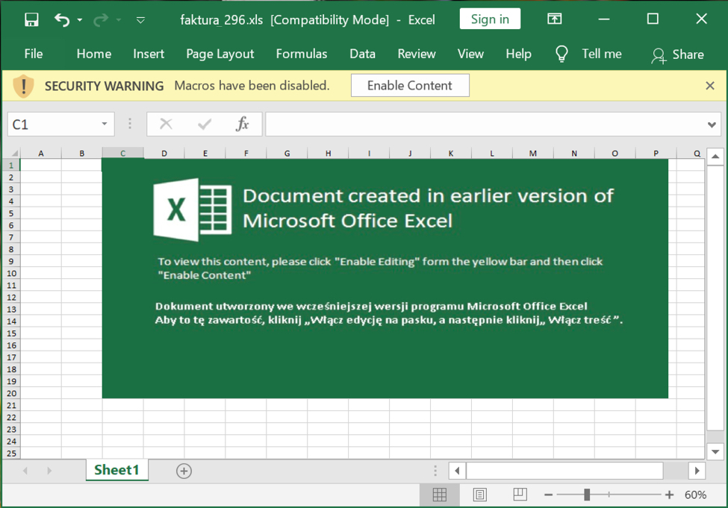Expand the Name Box dropdown arrow
This screenshot has width=728, height=508.
pos(105,124)
